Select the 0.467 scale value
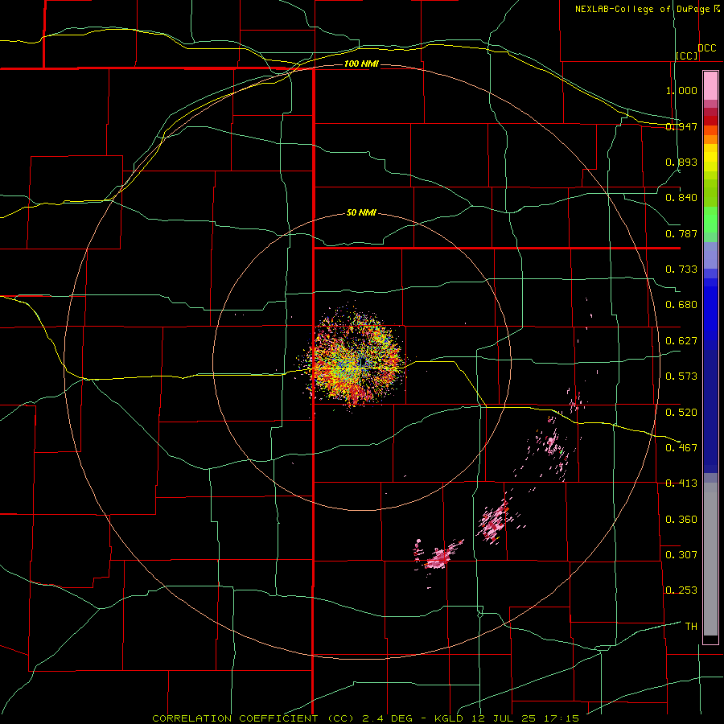Viewport: 724px width, 724px height. 681,447
